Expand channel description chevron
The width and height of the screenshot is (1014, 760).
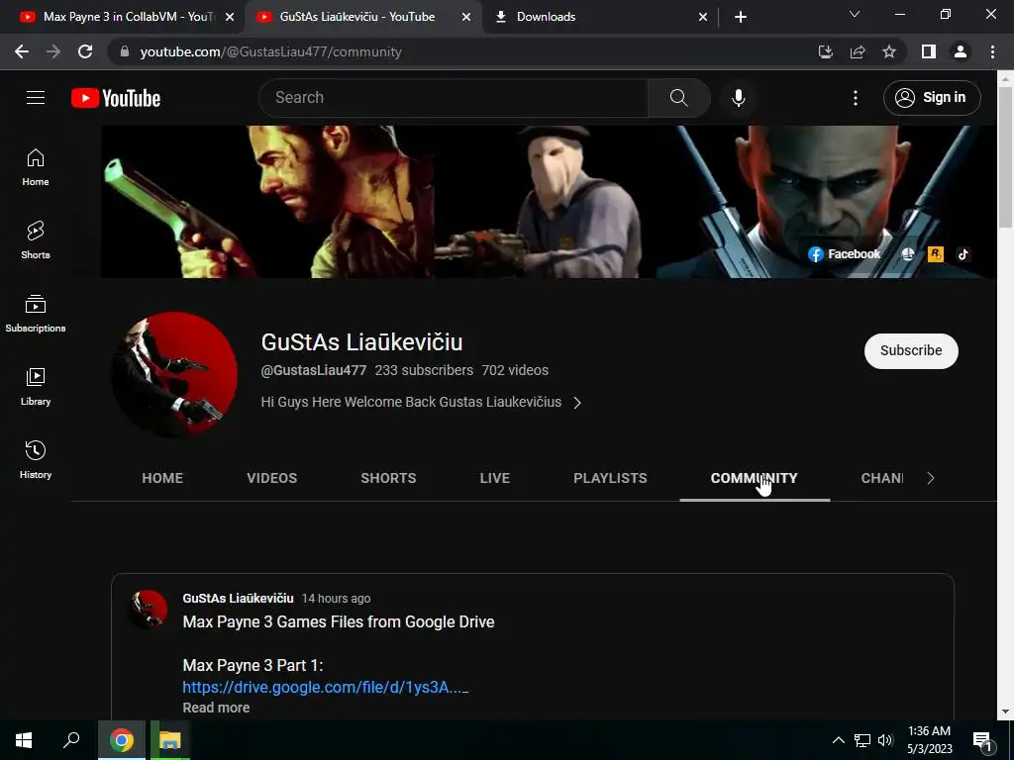point(577,403)
